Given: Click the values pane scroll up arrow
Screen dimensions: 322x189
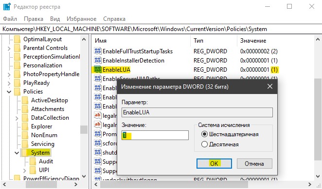Looking at the screenshot, I should pos(318,39).
